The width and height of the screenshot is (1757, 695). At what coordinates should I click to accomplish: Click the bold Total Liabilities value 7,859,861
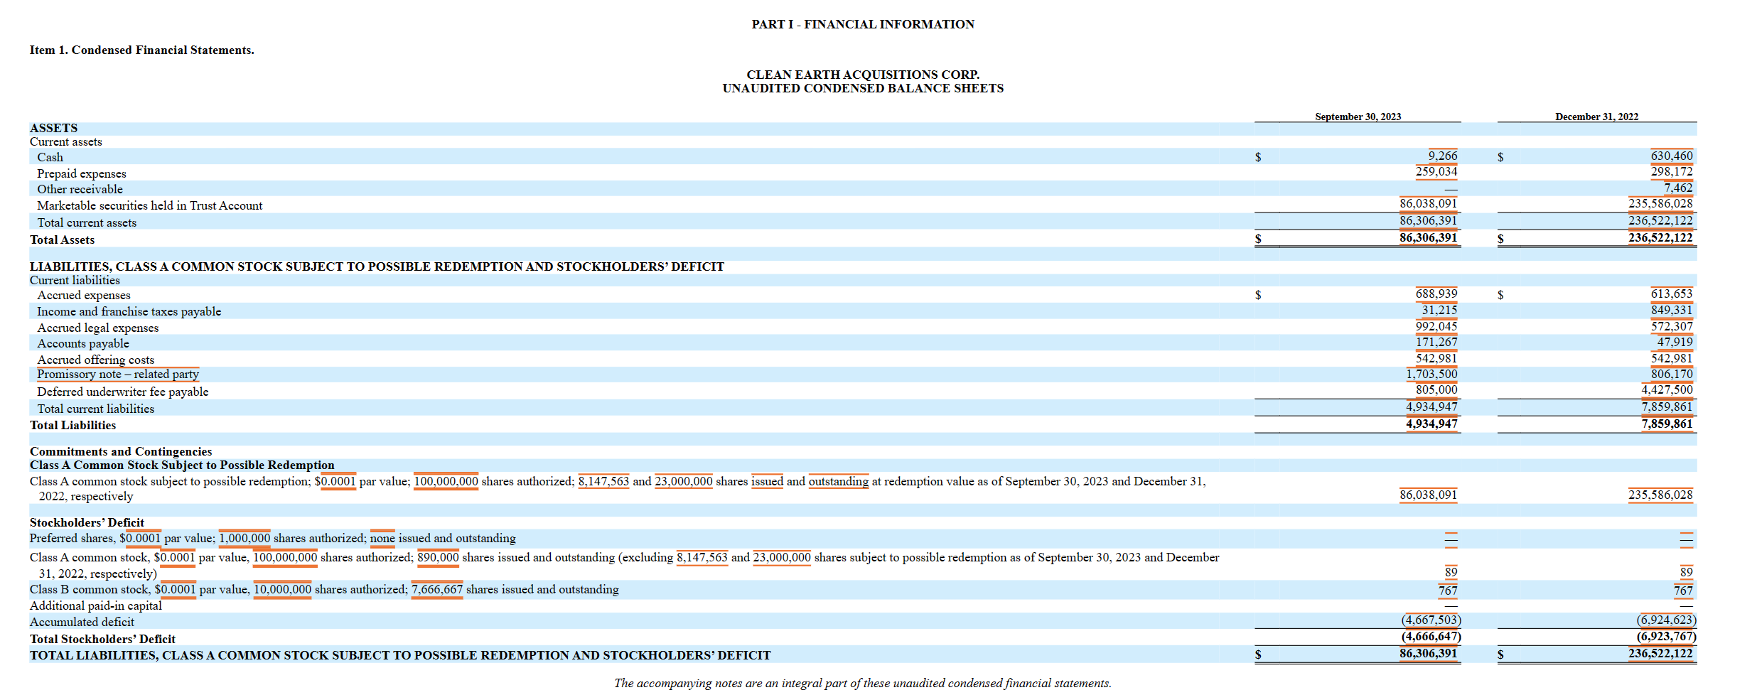tap(1667, 424)
